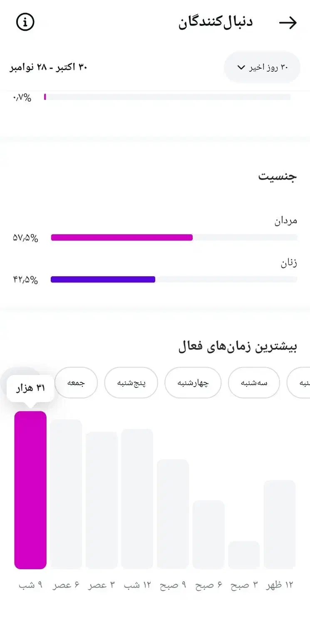Expand the chevron in the date range selector
The image size is (310, 625).
coord(240,67)
